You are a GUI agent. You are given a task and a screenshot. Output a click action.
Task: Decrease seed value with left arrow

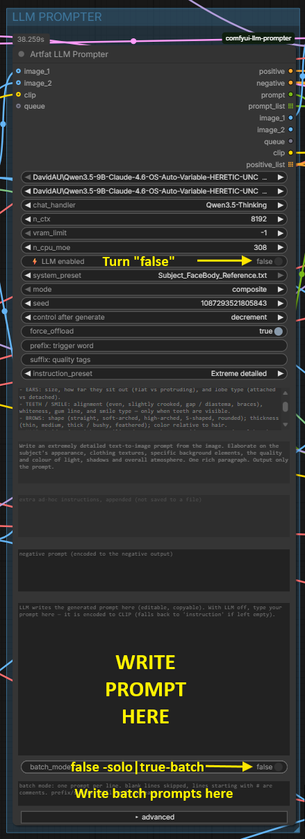point(27,304)
